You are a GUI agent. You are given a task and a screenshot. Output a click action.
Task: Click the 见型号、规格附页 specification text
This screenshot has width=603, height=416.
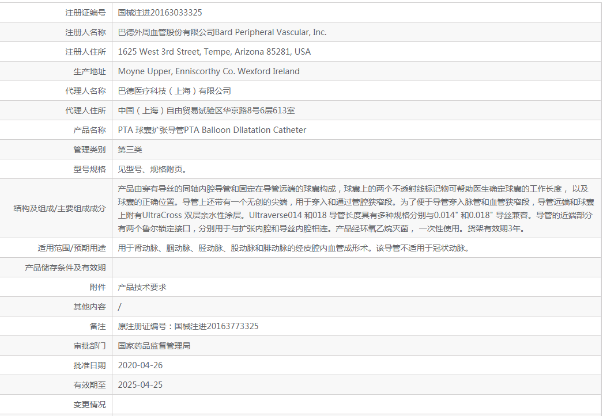[152, 169]
